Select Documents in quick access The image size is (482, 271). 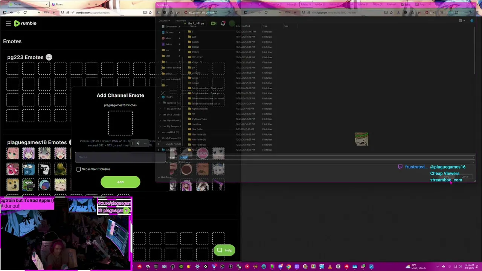tap(171, 26)
